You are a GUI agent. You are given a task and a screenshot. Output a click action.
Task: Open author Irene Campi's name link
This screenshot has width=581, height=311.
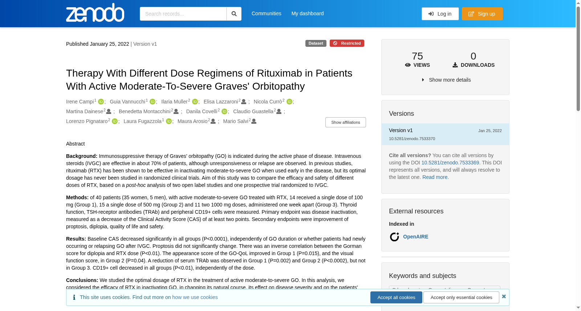[x=80, y=102]
